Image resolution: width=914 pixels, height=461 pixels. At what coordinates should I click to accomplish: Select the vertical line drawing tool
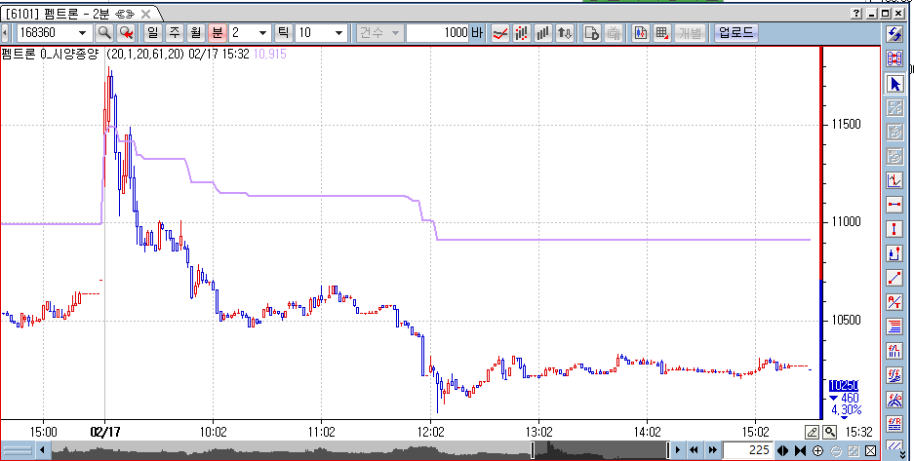click(894, 229)
